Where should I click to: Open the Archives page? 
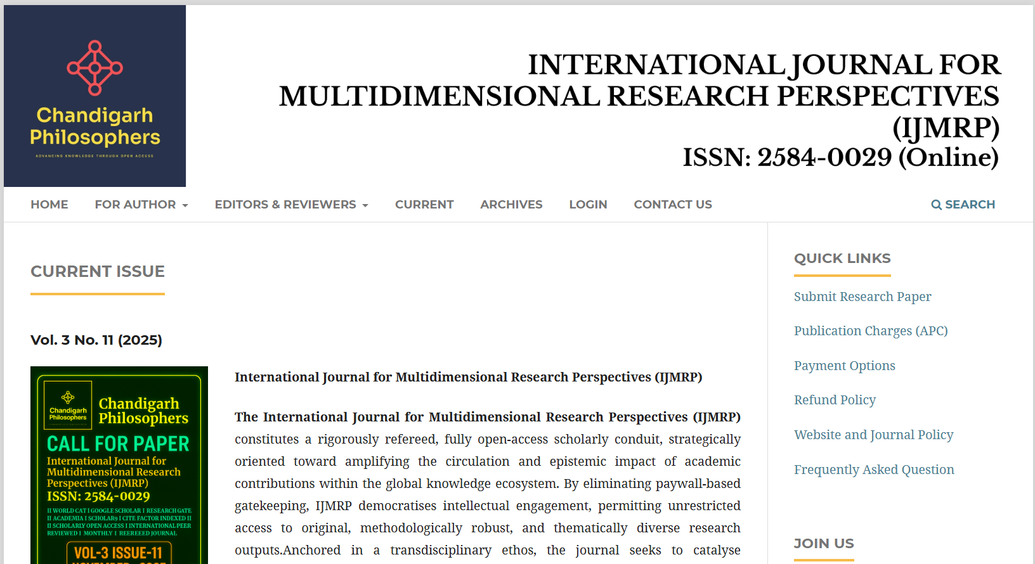click(511, 205)
